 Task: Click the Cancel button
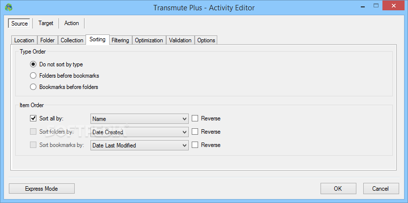click(x=381, y=188)
